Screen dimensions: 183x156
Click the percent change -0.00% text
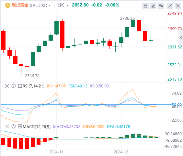112,5
